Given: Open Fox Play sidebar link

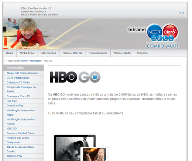Looking at the screenshot, I should coord(12,101).
